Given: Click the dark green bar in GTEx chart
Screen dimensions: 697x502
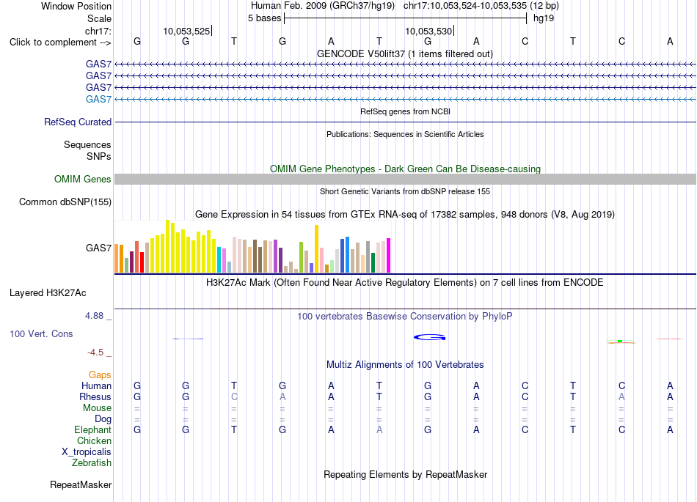Looking at the screenshot, I should click(373, 263).
